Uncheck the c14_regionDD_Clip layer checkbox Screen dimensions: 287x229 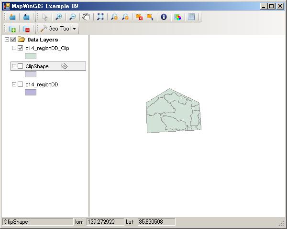pos(20,48)
